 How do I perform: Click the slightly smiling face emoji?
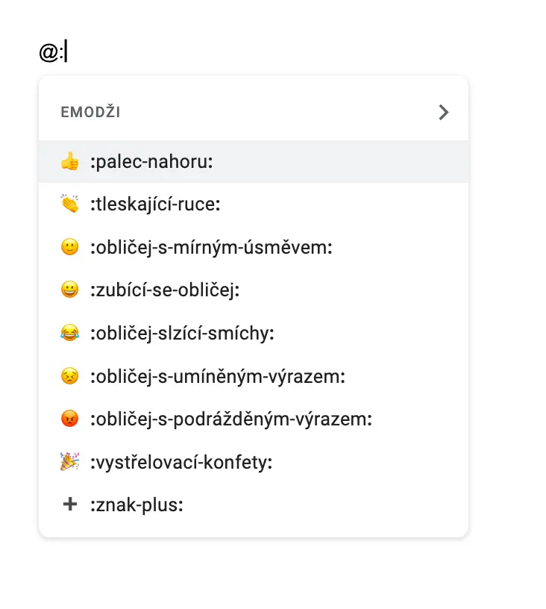(x=69, y=247)
